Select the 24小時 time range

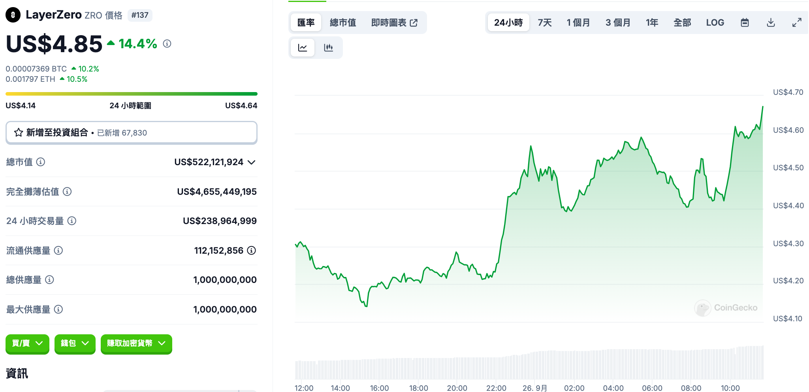(508, 23)
